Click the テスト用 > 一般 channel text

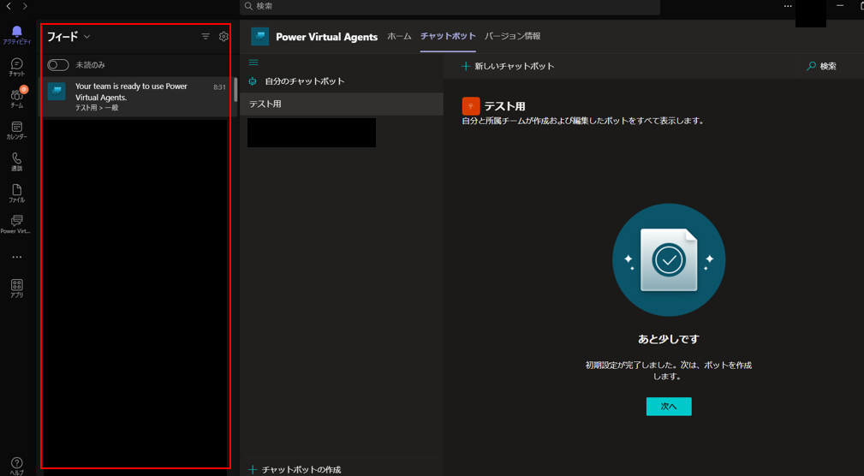coord(97,108)
